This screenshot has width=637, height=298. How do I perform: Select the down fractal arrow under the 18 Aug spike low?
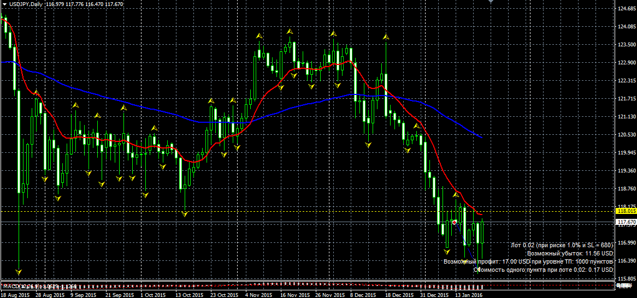tap(18, 272)
